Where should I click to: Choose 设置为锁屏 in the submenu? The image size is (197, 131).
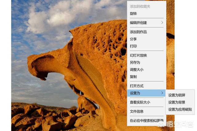(x=180, y=95)
